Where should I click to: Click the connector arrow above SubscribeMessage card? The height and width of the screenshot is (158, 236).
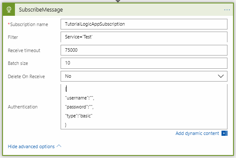118,1
